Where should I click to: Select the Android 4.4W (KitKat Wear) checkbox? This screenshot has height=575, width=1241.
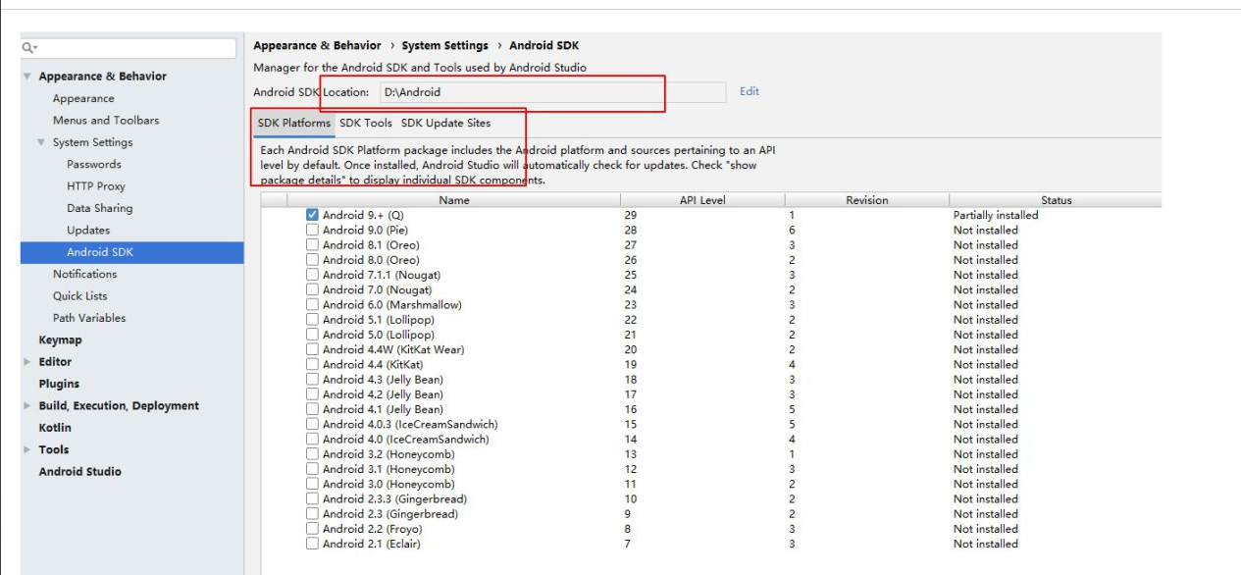(312, 349)
